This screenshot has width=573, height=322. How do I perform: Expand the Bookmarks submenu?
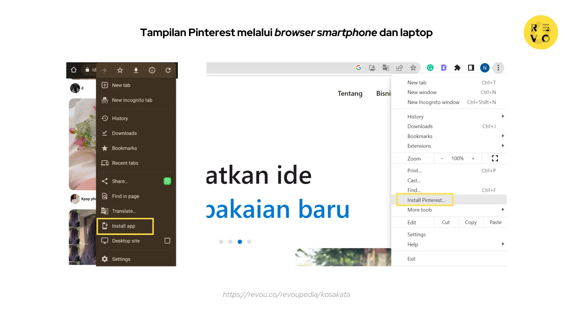(x=420, y=136)
